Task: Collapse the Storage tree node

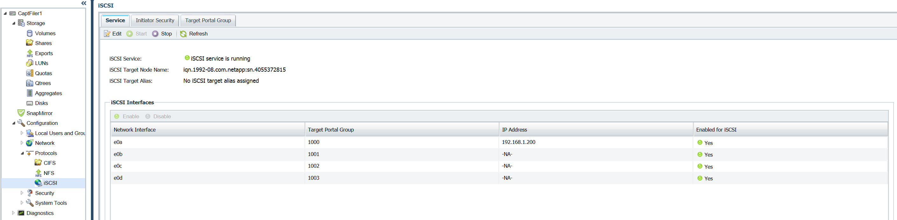Action: point(14,23)
